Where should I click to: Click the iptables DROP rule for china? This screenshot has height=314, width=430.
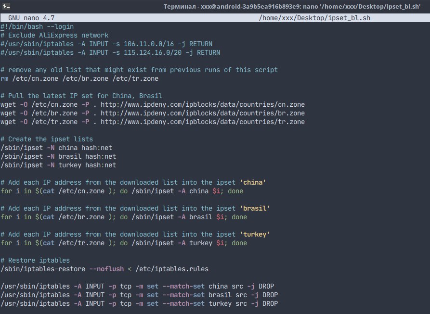coord(137,286)
